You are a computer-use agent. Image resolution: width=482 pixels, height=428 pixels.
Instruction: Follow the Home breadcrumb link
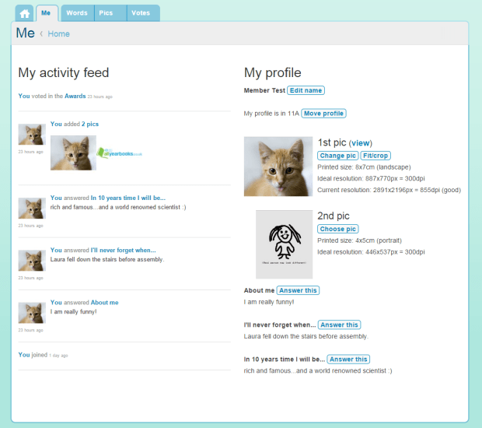pos(59,33)
